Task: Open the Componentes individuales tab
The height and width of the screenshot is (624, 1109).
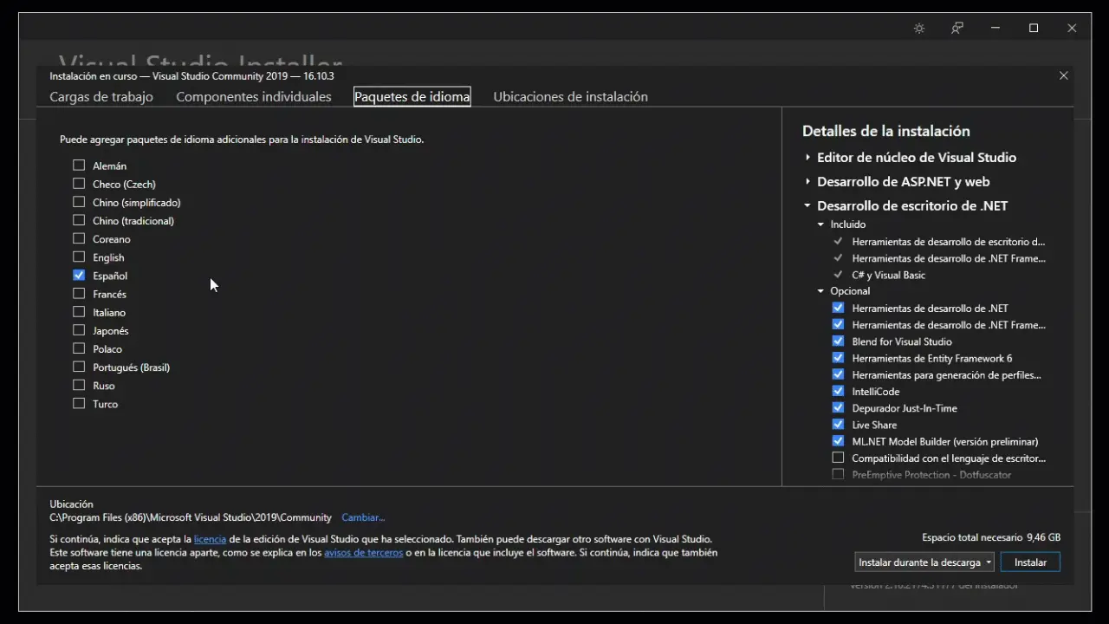Action: (x=254, y=97)
